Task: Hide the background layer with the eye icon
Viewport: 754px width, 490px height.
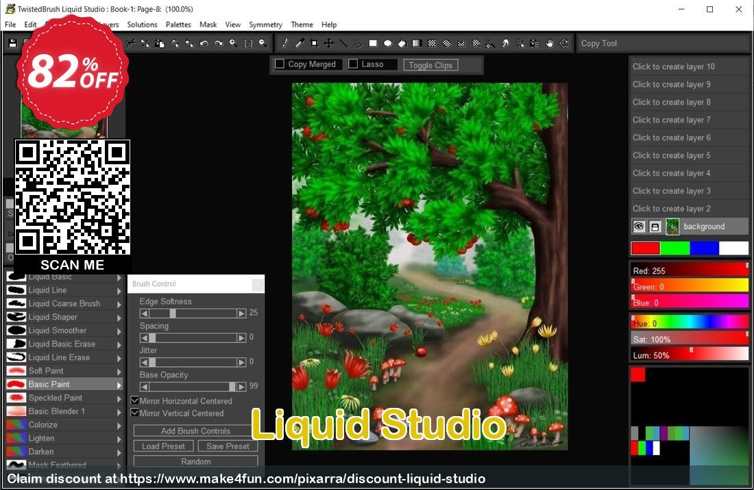Action: click(639, 226)
